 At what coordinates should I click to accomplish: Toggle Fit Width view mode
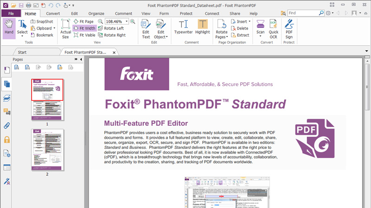point(84,28)
